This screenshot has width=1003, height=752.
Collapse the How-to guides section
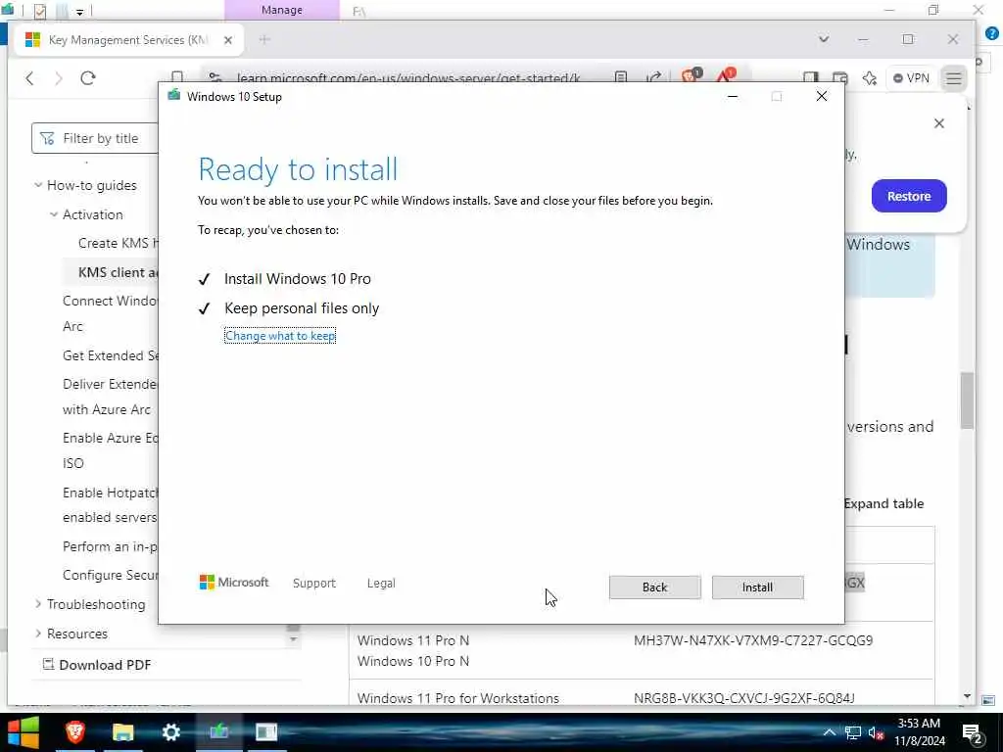pos(38,185)
